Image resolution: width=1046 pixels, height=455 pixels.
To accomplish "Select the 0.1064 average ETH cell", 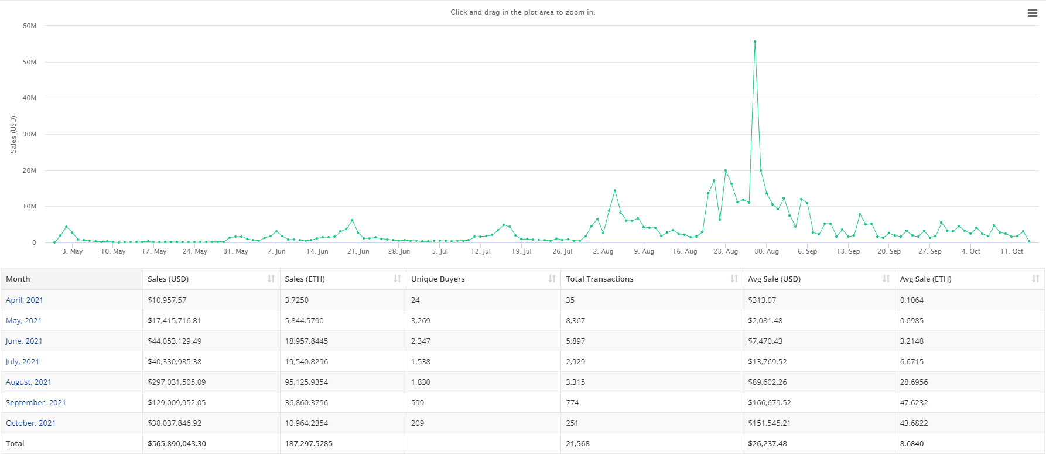I will click(x=970, y=300).
